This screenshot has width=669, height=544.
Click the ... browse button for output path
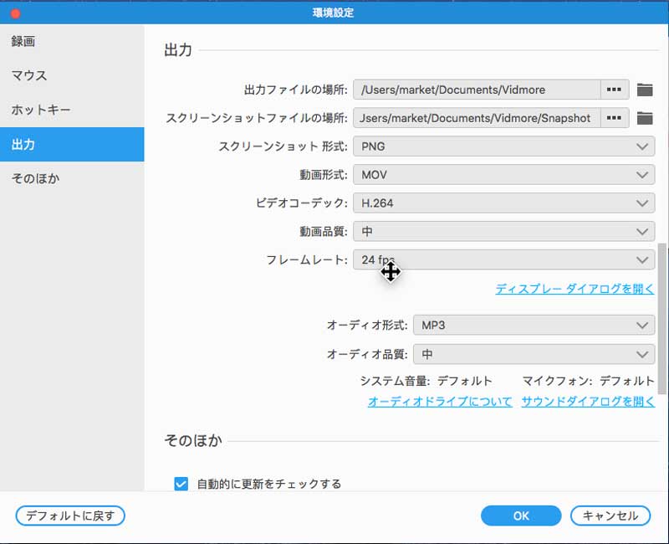coord(615,88)
